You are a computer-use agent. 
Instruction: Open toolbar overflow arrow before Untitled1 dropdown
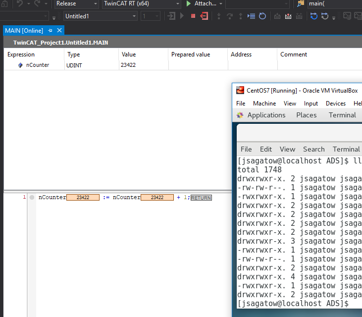tap(54, 18)
